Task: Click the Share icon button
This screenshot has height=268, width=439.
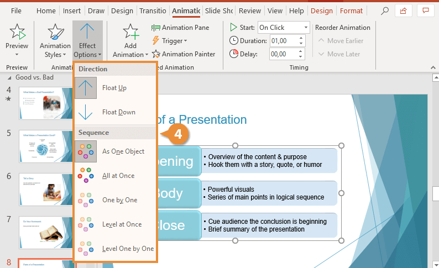Action: click(x=403, y=11)
